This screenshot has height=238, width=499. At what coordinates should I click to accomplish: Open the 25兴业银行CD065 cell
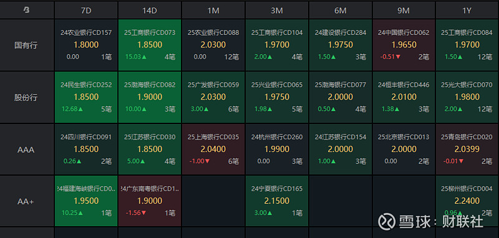[277, 97]
